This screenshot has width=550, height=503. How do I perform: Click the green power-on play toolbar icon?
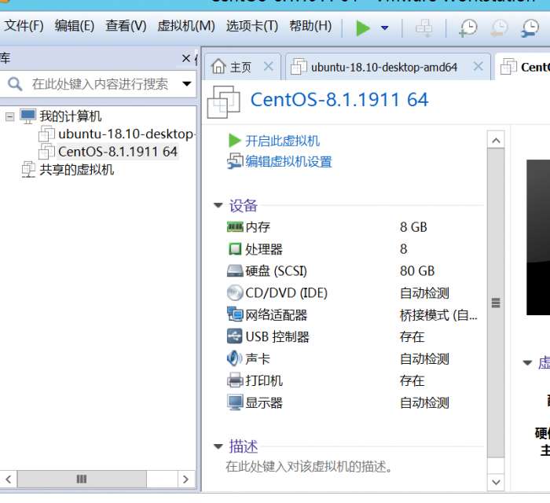[363, 28]
